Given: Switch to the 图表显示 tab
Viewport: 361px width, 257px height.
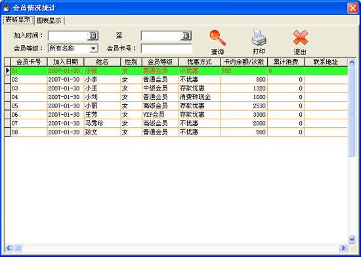Looking at the screenshot, I should [49, 20].
